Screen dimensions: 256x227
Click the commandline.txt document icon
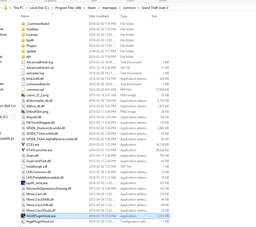coord(23,84)
